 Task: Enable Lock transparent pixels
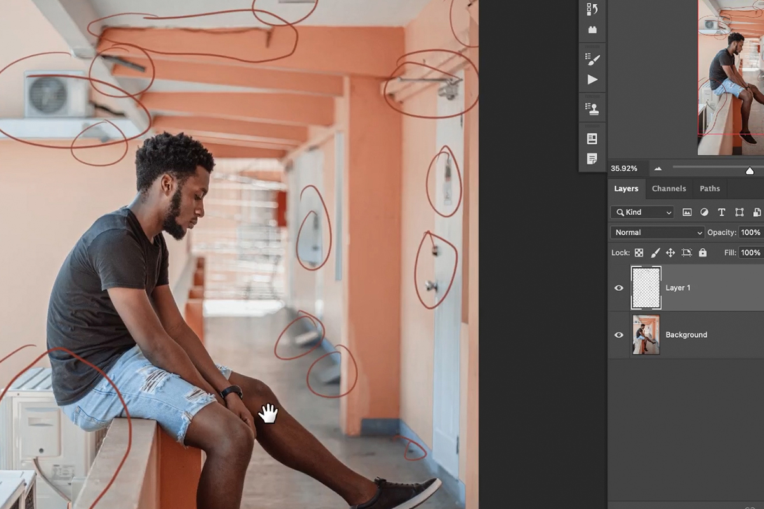pos(637,252)
